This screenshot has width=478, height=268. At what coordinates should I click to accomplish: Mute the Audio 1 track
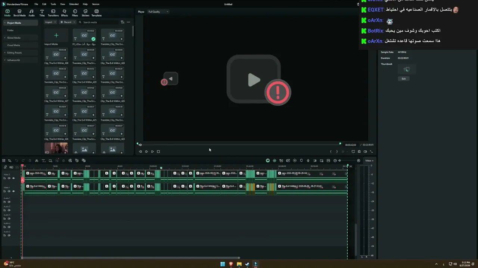point(9,202)
